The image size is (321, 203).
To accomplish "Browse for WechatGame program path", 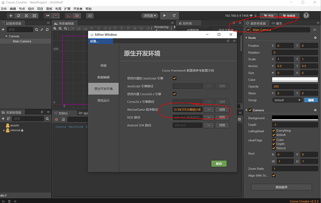I will [x=208, y=110].
